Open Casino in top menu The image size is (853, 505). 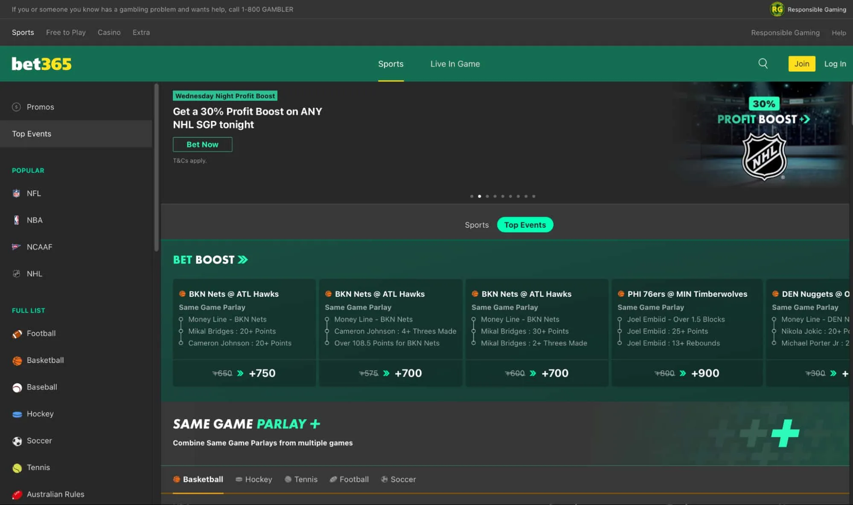(x=109, y=32)
